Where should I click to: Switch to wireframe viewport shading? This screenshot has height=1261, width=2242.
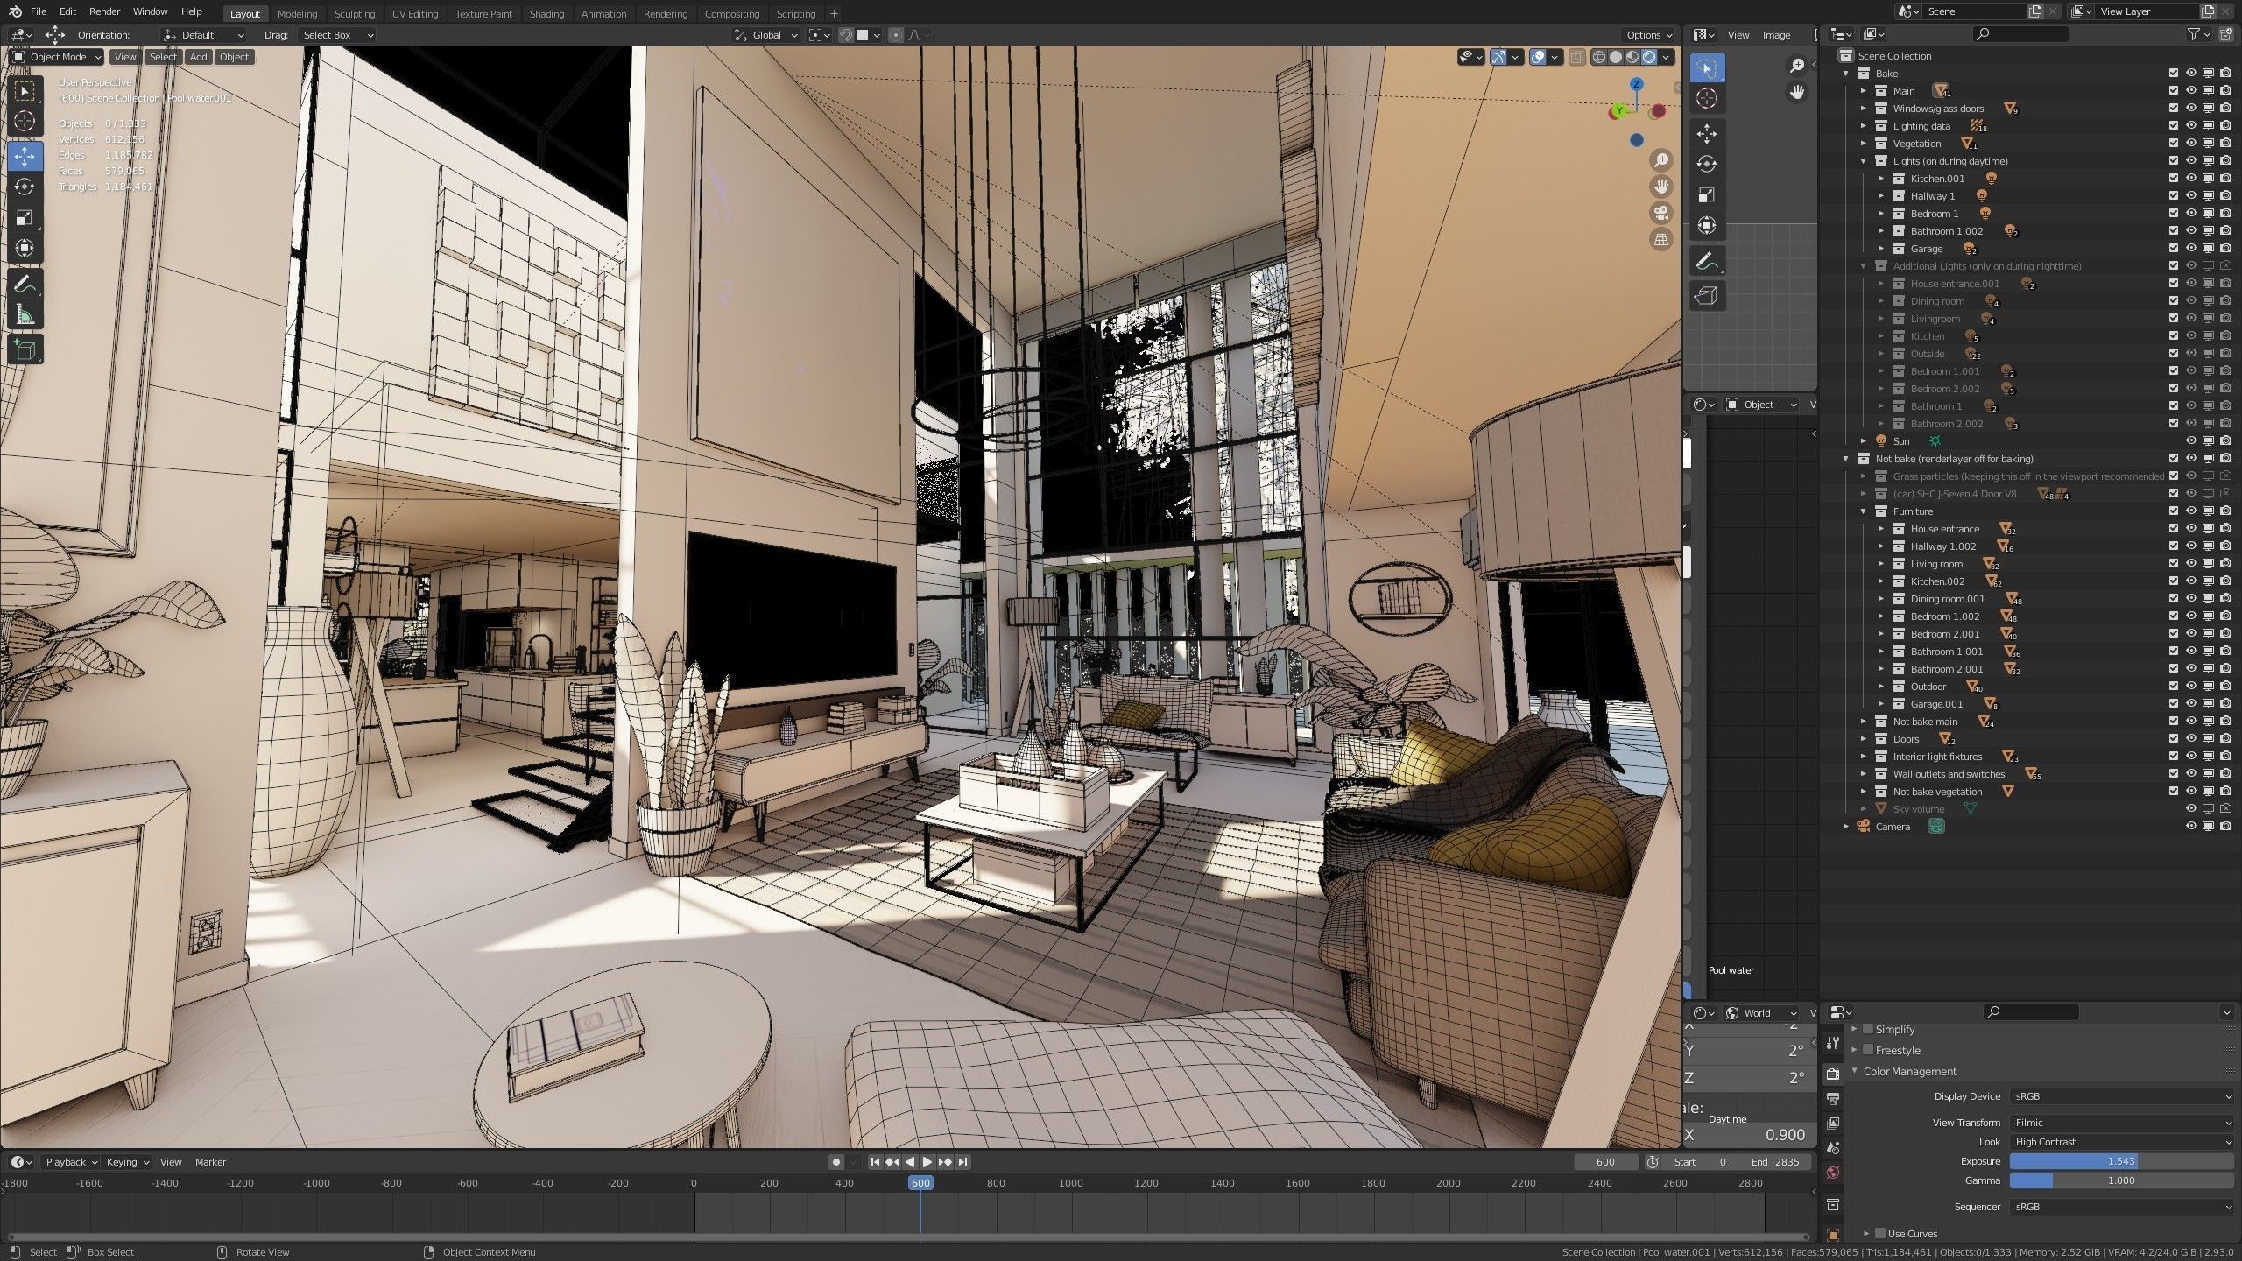pyautogui.click(x=1599, y=57)
